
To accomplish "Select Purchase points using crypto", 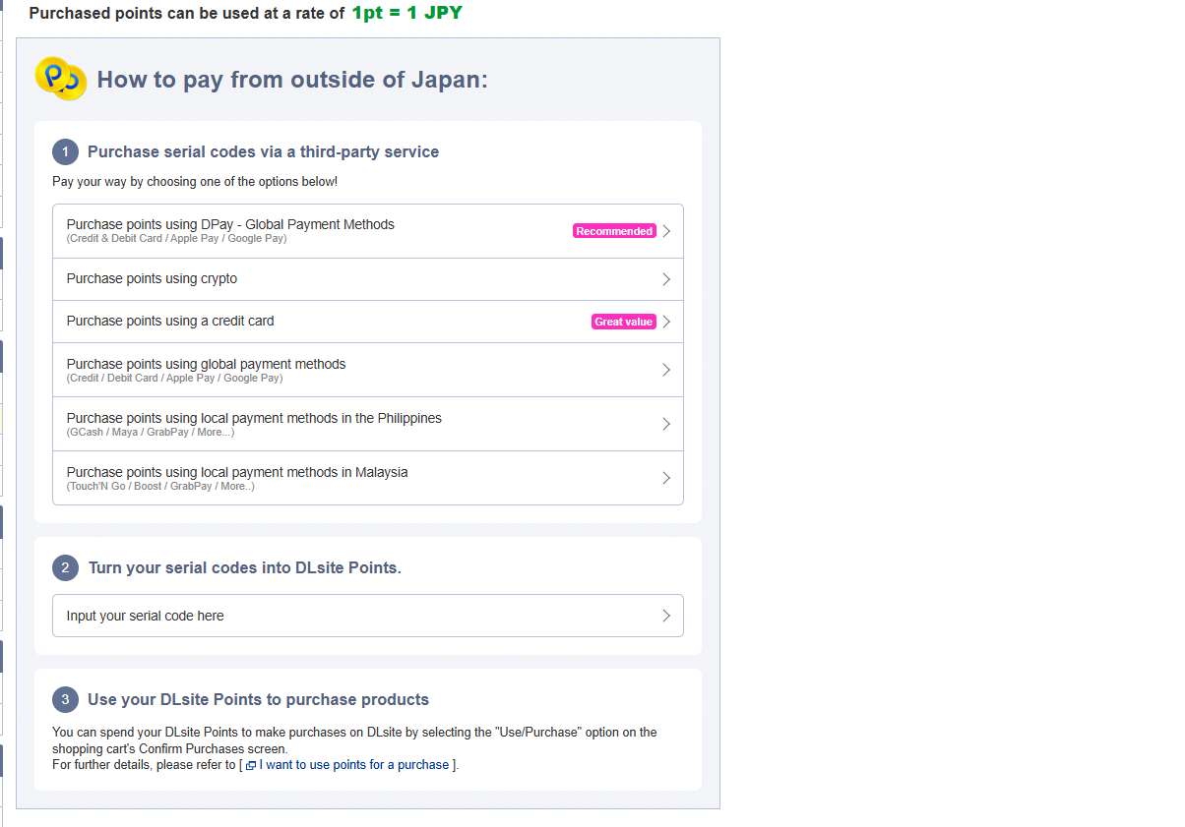I will (368, 279).
